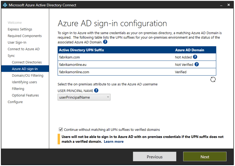235x166 pixels.
Task: Click the help icon next to Not Verified
Action: (x=197, y=64)
